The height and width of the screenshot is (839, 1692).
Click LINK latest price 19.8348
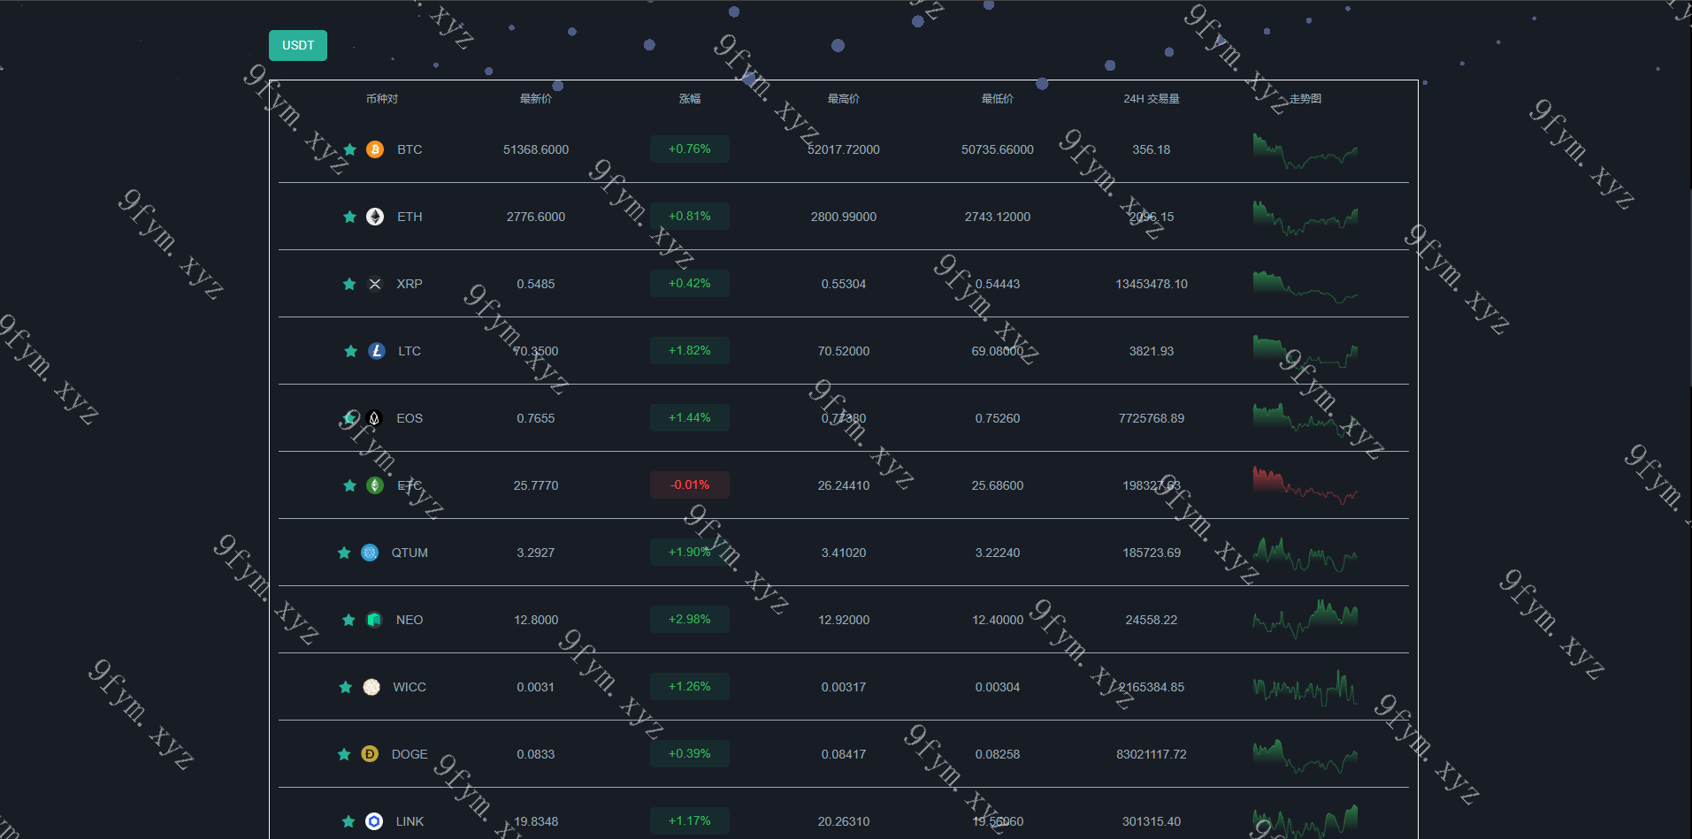coord(536,821)
